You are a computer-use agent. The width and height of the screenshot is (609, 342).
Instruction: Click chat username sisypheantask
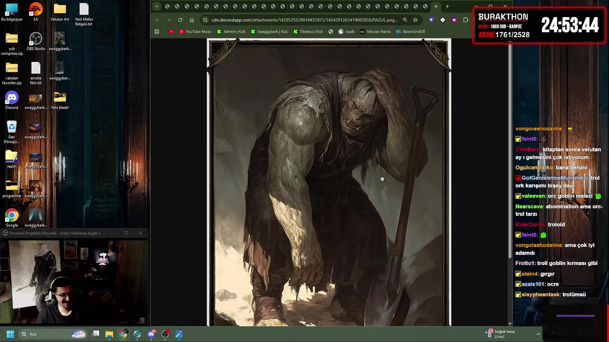click(x=541, y=294)
